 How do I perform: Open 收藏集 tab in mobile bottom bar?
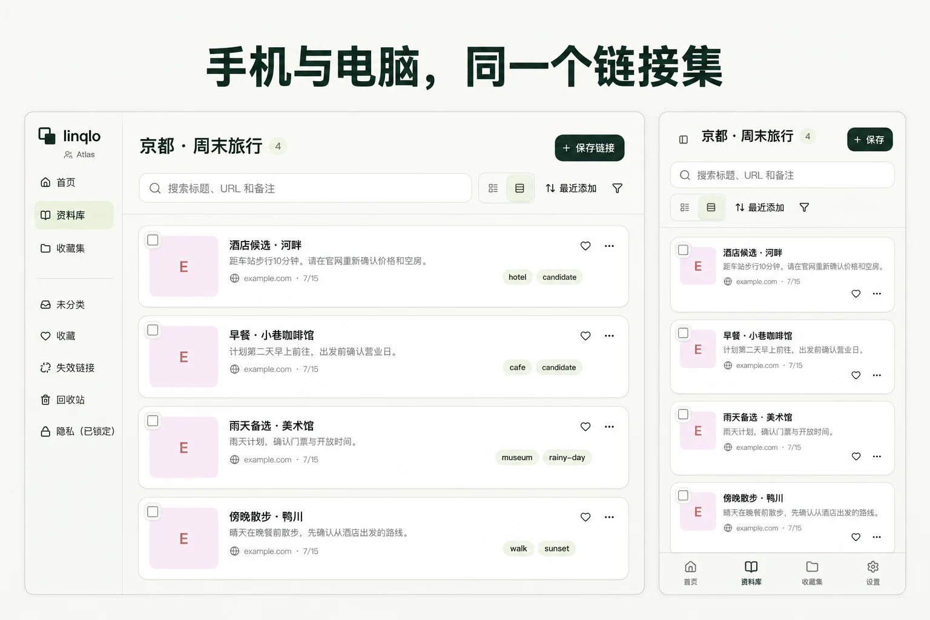(x=812, y=573)
